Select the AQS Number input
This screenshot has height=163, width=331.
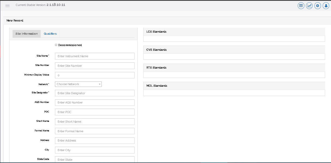click(94, 102)
